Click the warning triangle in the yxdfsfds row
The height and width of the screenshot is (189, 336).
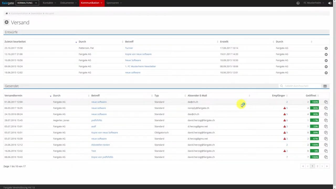tap(285, 120)
